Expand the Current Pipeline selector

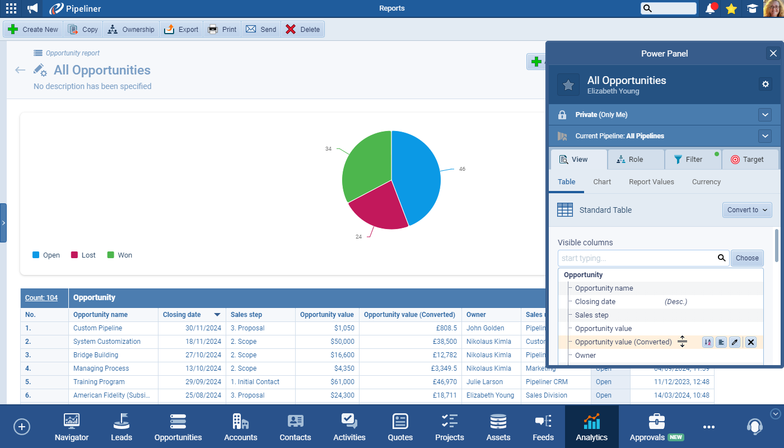pyautogui.click(x=765, y=136)
